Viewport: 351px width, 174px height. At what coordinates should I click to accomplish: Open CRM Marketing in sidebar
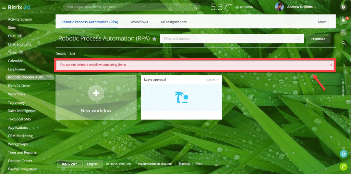[20, 136]
